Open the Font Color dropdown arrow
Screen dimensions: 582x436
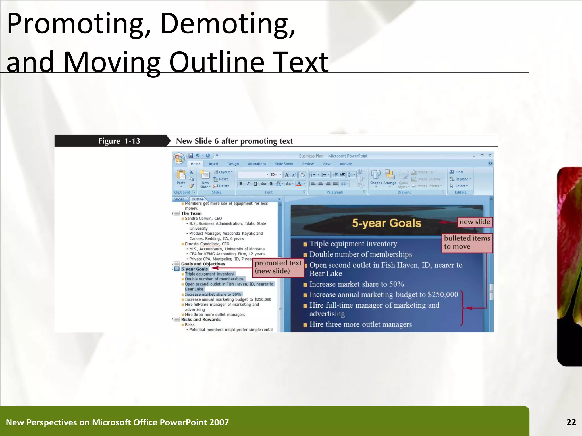[304, 184]
